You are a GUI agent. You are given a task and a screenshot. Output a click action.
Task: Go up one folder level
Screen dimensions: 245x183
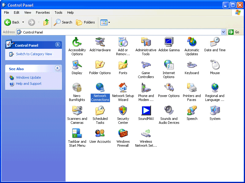coord(46,22)
